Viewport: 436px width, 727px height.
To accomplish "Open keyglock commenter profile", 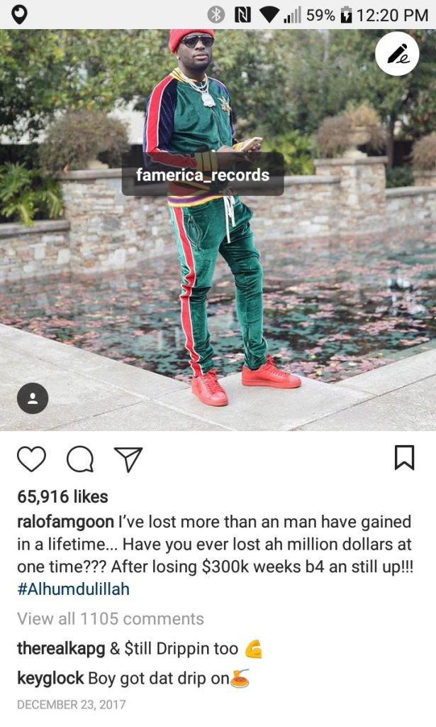I will [x=50, y=678].
